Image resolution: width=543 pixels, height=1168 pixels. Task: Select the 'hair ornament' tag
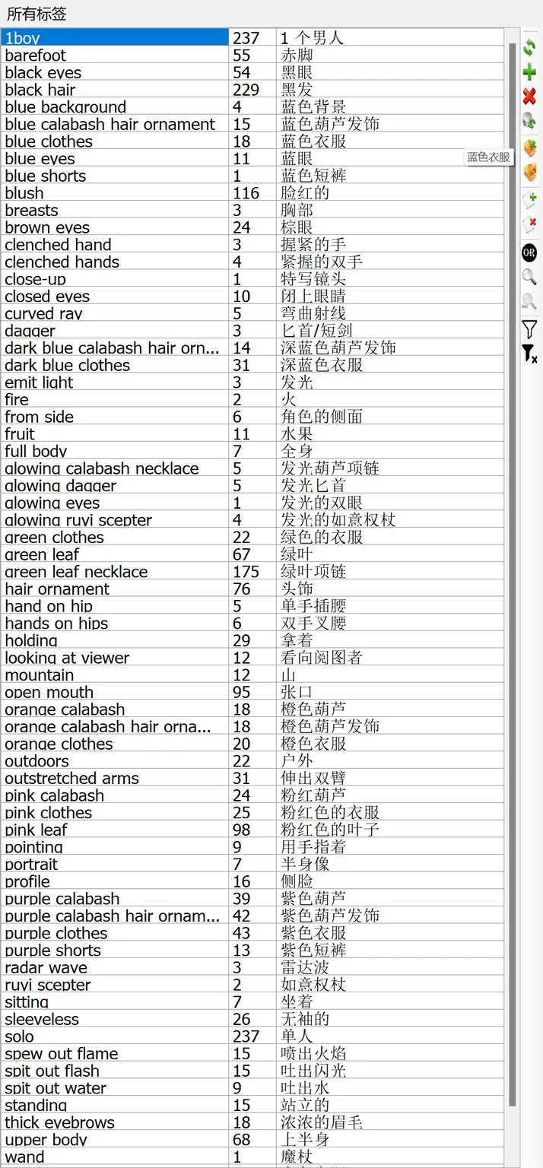57,589
